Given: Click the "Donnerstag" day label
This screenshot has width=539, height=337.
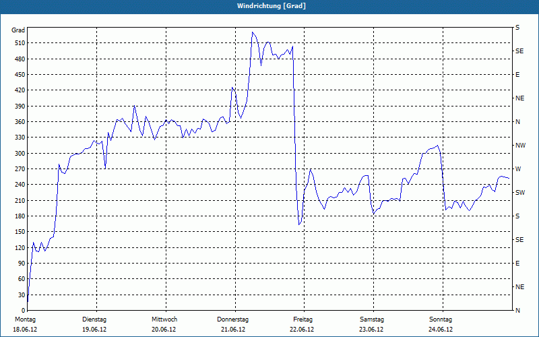Looking at the screenshot, I should [x=232, y=319].
